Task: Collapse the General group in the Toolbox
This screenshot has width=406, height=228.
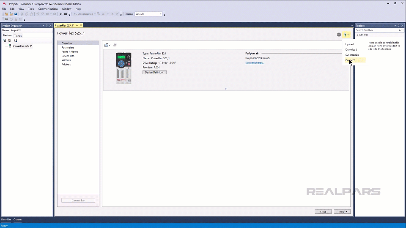Action: [358, 35]
